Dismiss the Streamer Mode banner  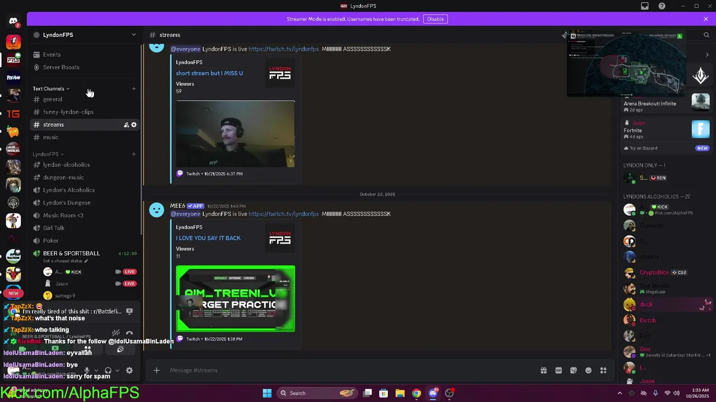tap(706, 19)
